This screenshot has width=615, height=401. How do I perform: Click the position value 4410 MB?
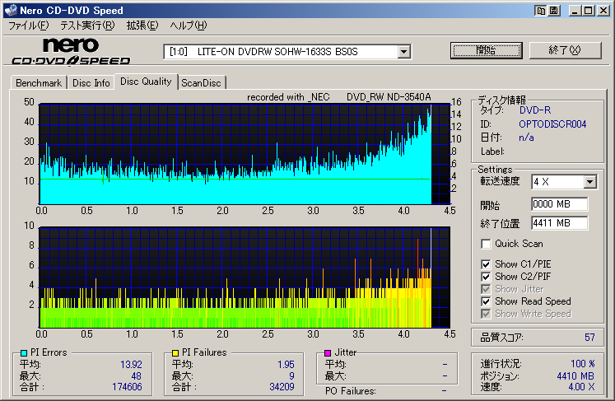coord(575,376)
